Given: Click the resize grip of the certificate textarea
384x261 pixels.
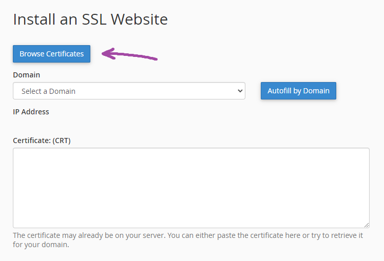Looking at the screenshot, I should point(367,225).
